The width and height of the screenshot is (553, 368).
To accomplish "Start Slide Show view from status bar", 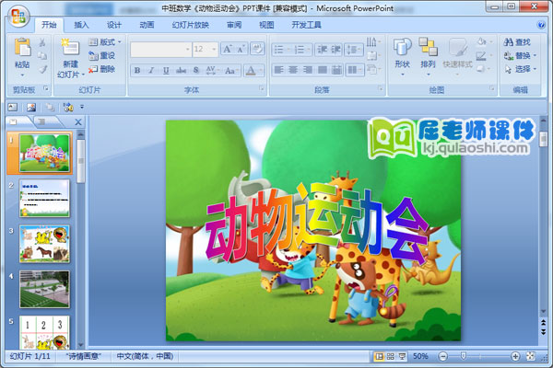I will (x=402, y=356).
